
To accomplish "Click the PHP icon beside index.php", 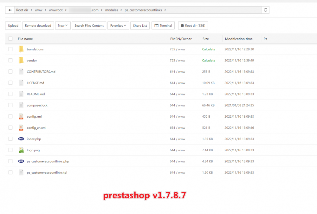I will (x=21, y=139).
